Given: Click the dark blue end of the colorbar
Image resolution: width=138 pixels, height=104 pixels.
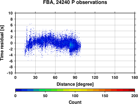Looking at the screenshot, I should click(18, 90).
